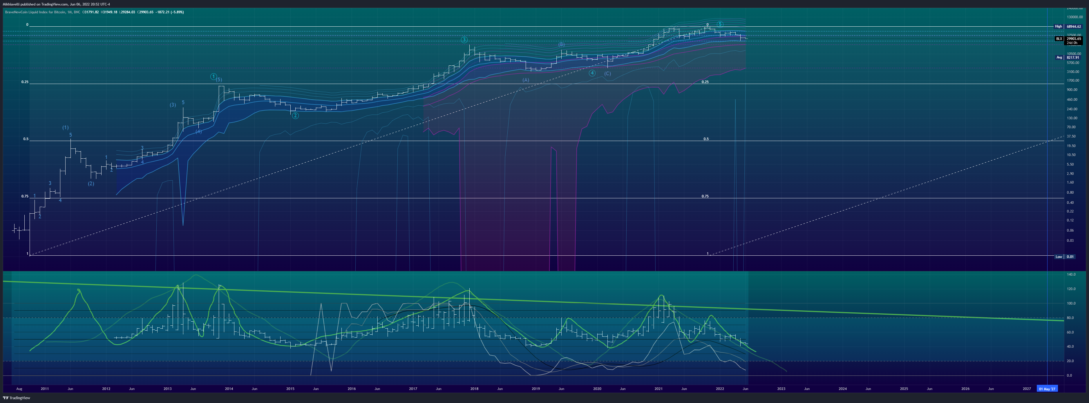Click the 2.90 price axis label

pos(1070,174)
